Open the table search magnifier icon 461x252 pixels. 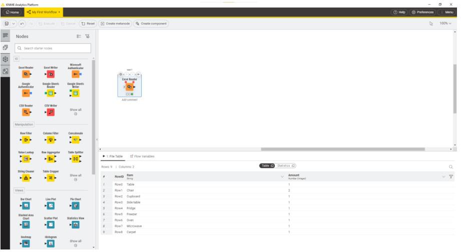click(450, 167)
